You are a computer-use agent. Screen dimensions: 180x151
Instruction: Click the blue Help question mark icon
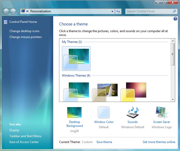175,19
